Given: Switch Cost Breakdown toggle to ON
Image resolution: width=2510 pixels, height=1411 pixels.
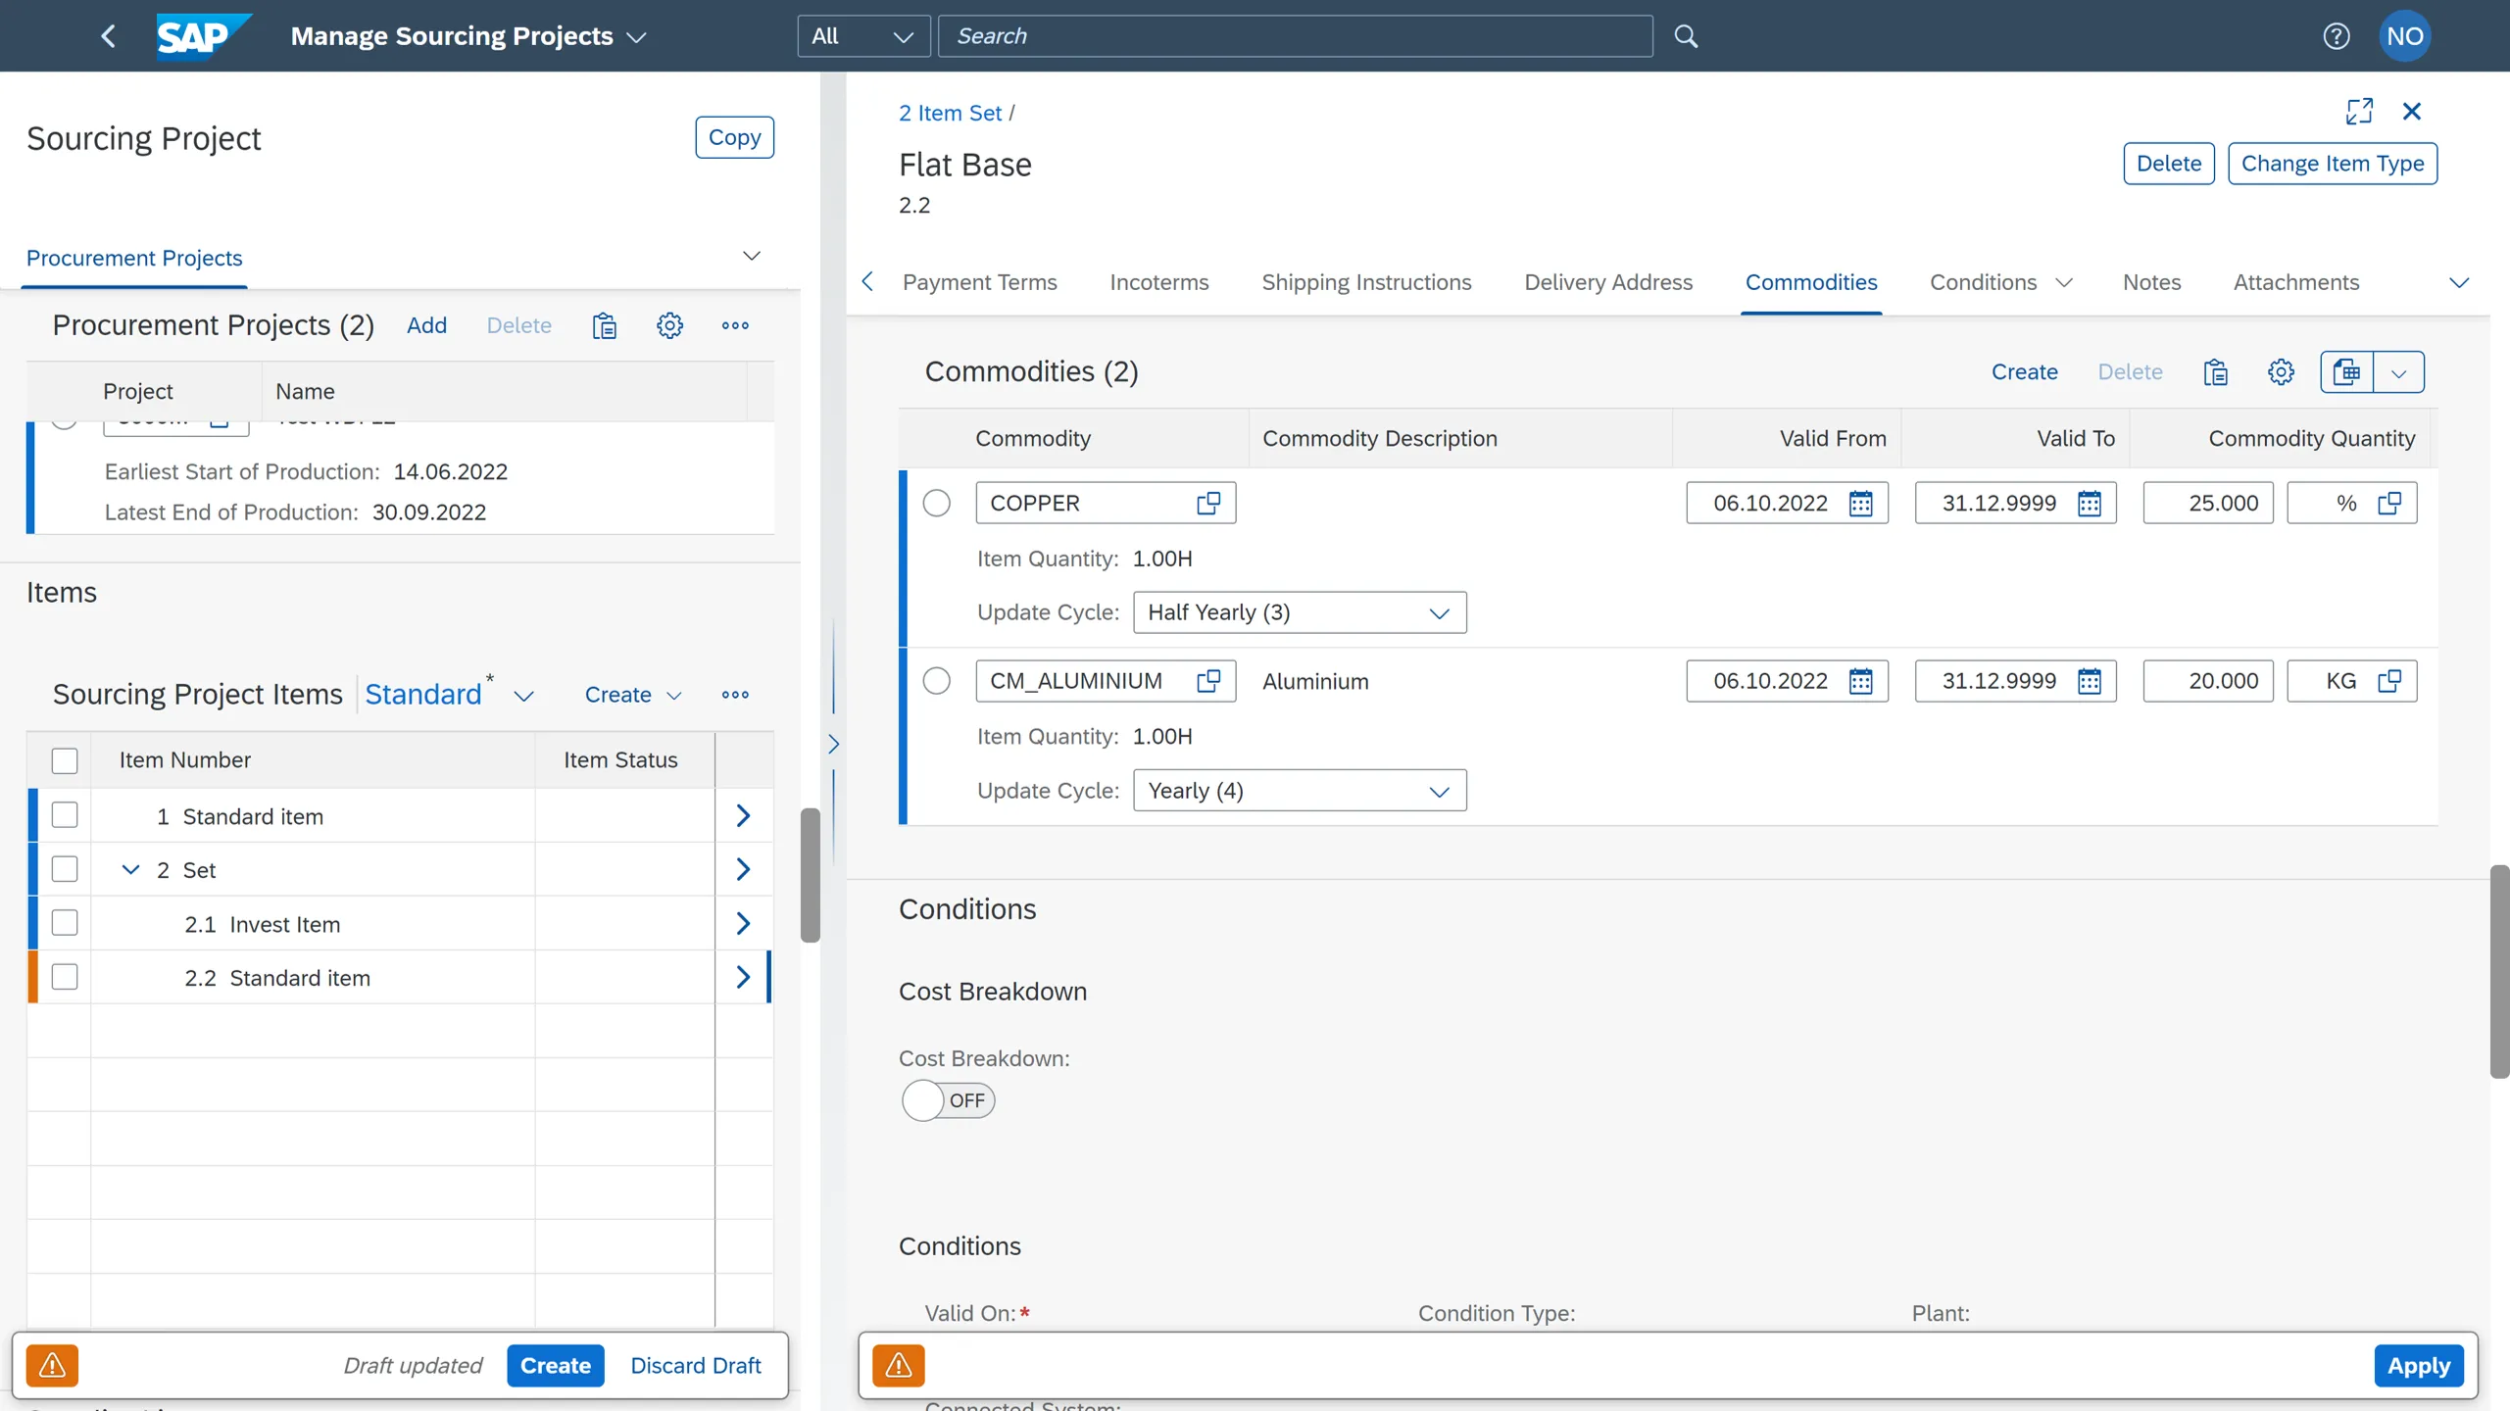Looking at the screenshot, I should (947, 1099).
